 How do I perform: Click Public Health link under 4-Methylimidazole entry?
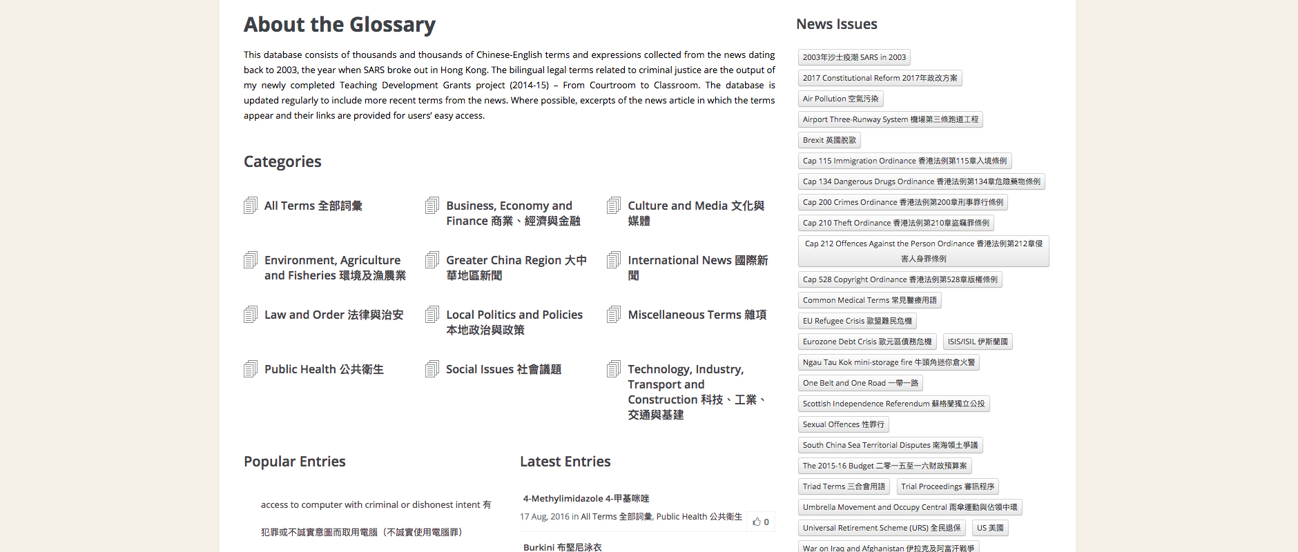699,516
